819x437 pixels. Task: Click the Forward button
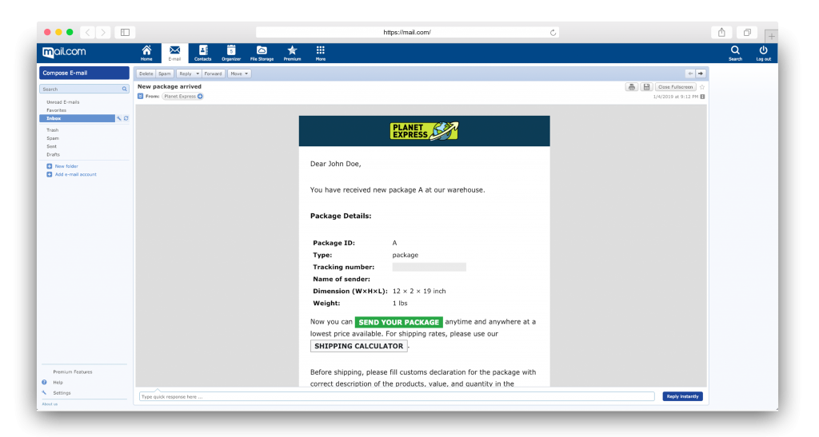213,73
